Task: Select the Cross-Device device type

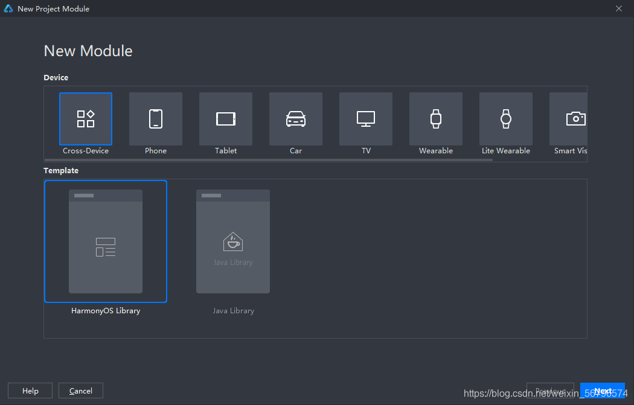Action: 86,119
